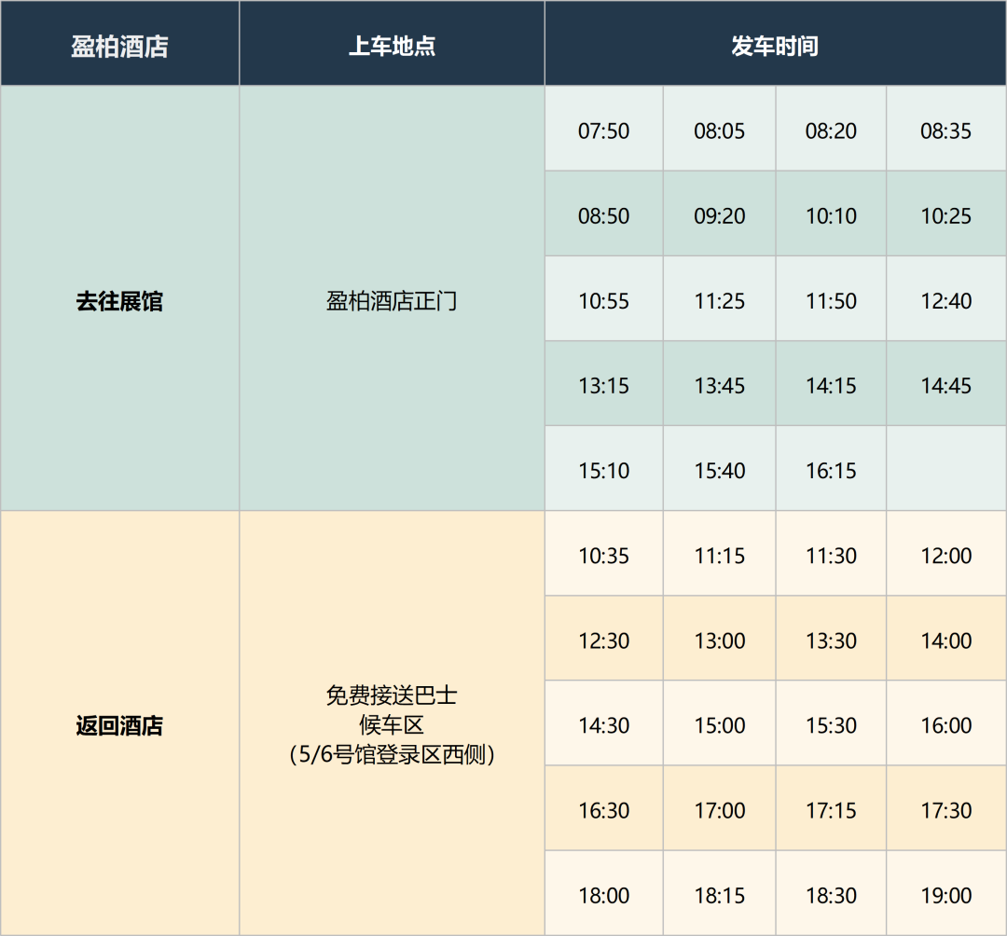Image resolution: width=1007 pixels, height=936 pixels.
Task: Select the 09:20 departure time
Action: click(719, 213)
